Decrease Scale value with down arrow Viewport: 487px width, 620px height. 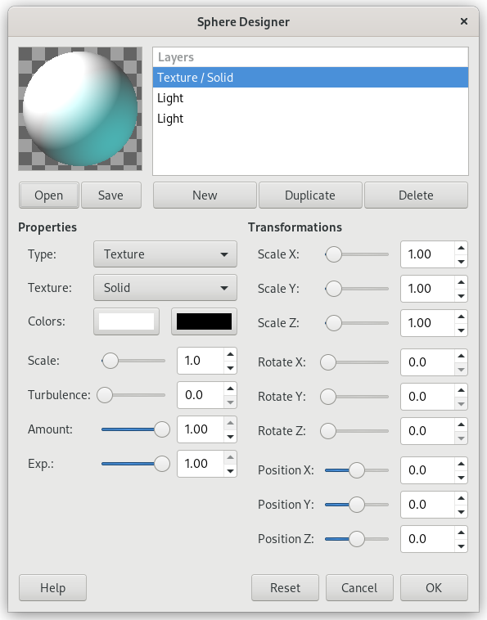(x=230, y=368)
